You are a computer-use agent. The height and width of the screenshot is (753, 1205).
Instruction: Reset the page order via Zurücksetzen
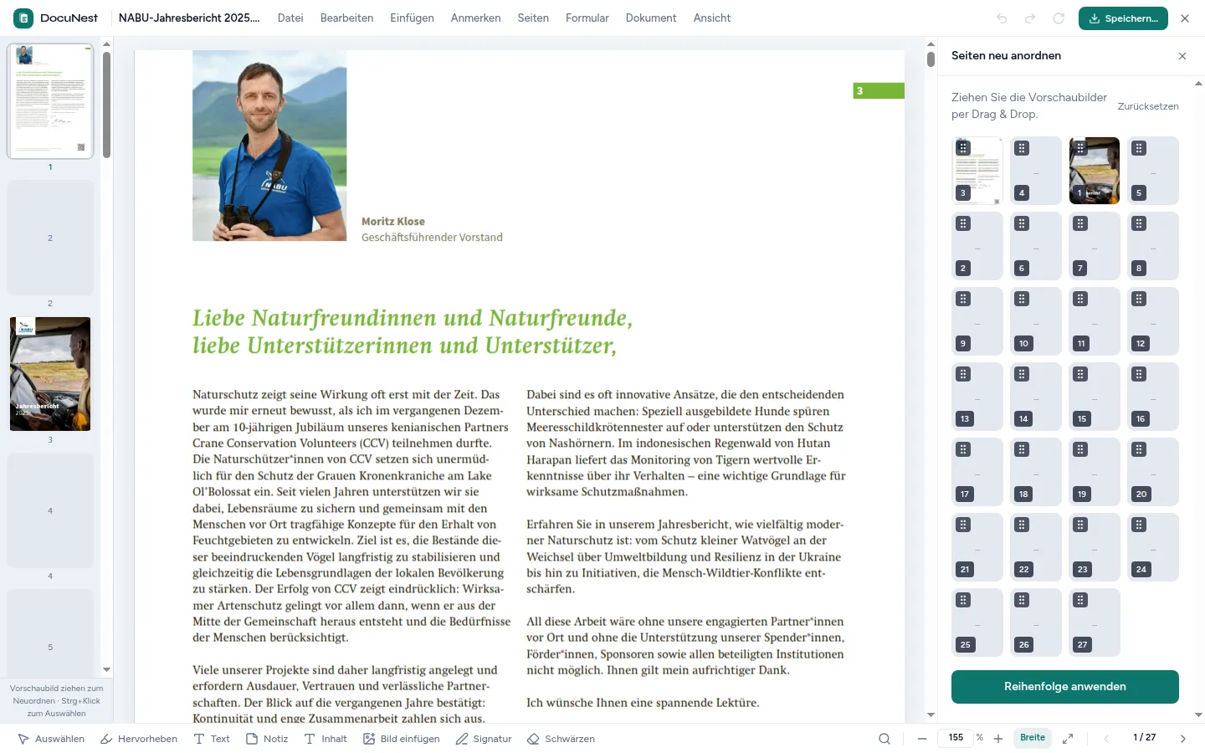tap(1148, 106)
